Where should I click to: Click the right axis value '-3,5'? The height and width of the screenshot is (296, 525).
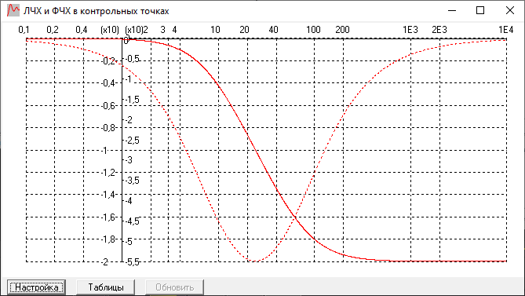pos(133,181)
